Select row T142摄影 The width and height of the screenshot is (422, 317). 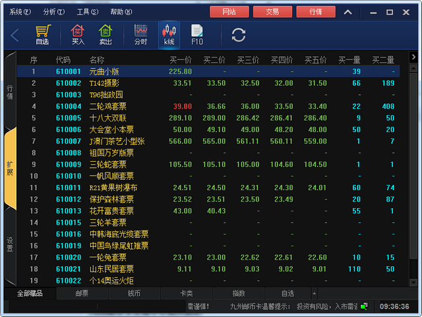click(208, 83)
